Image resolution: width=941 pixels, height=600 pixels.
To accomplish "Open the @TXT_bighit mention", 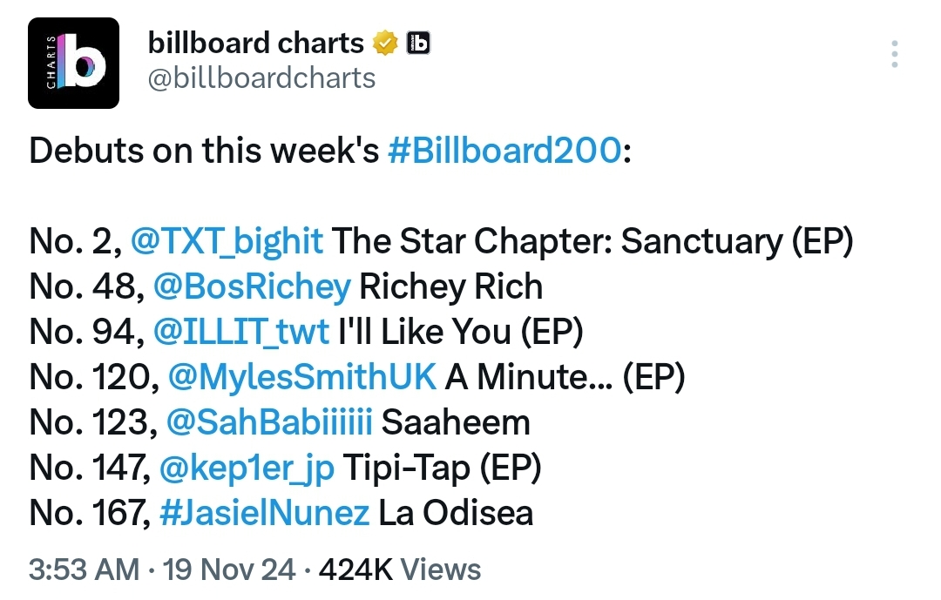I will click(227, 241).
